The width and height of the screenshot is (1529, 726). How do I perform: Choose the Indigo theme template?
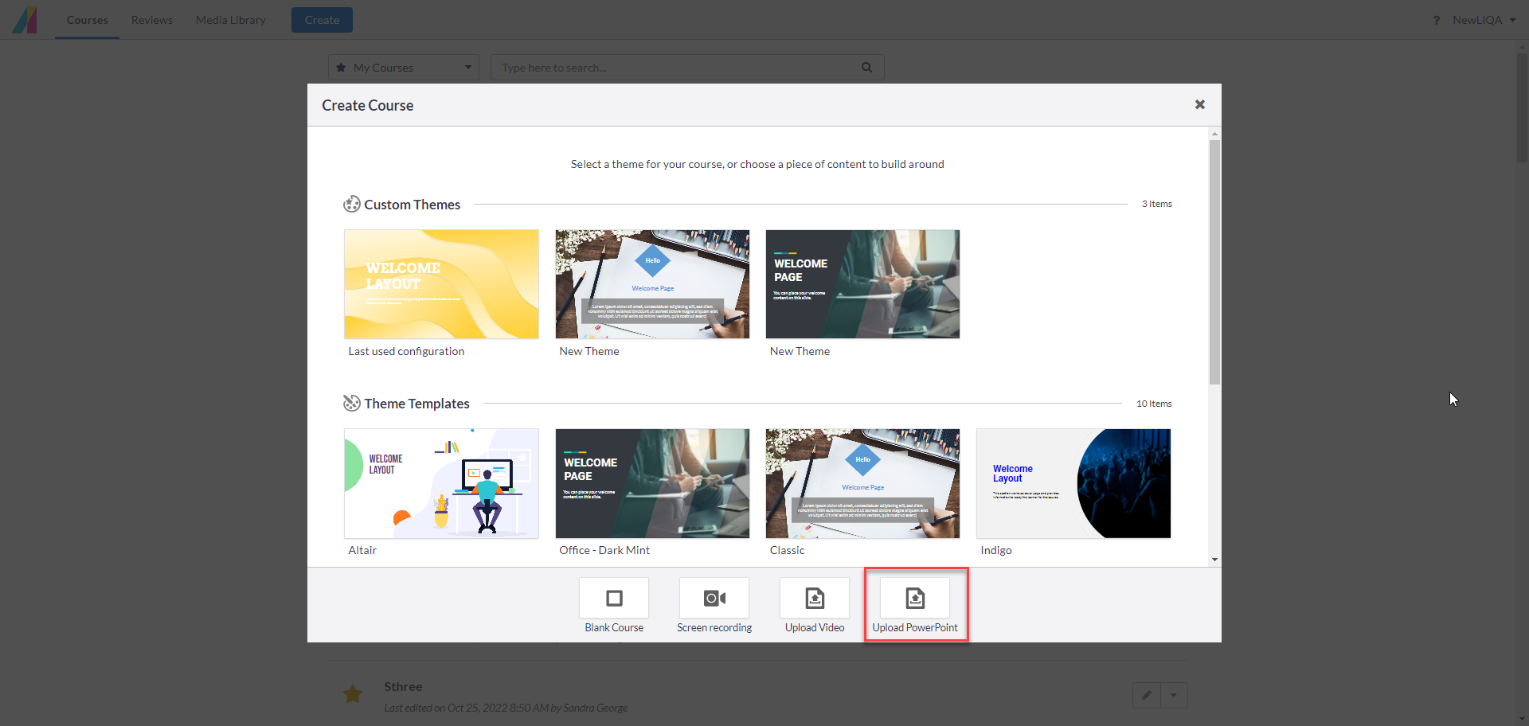click(x=1073, y=483)
